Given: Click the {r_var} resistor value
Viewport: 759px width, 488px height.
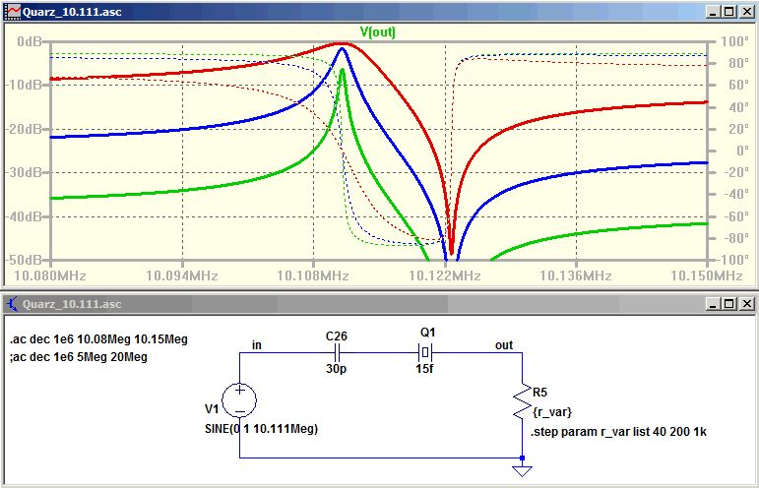Looking at the screenshot, I should click(x=552, y=412).
